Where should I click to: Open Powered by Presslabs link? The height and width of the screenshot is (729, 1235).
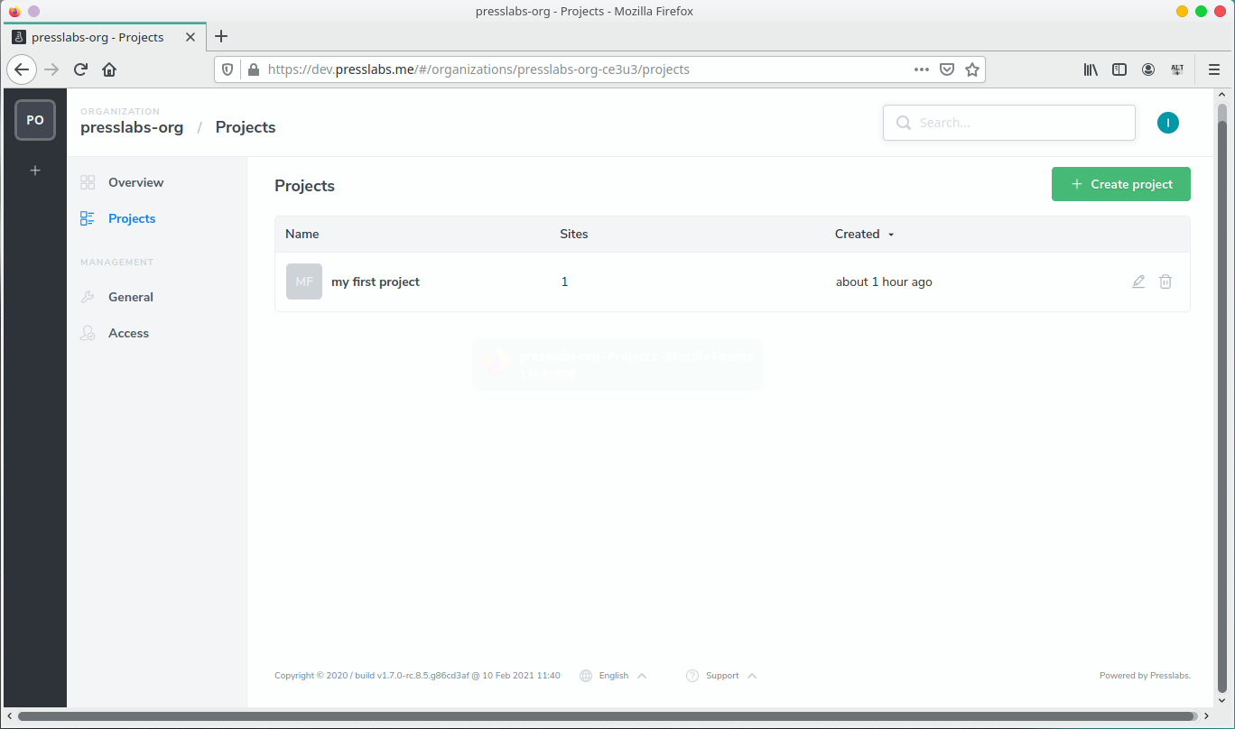[1145, 676]
